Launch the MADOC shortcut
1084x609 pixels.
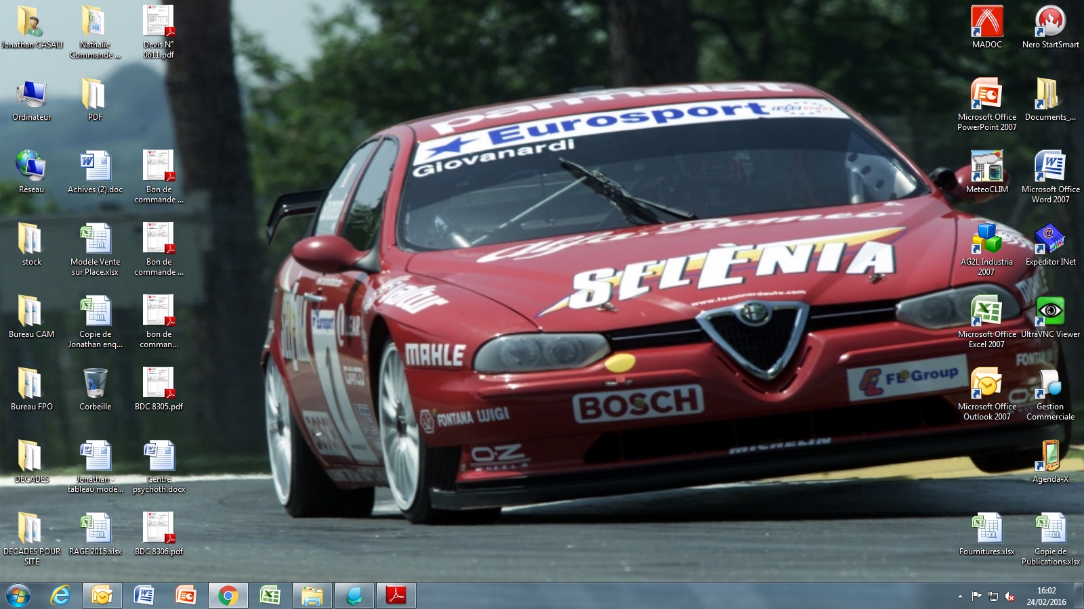[986, 27]
